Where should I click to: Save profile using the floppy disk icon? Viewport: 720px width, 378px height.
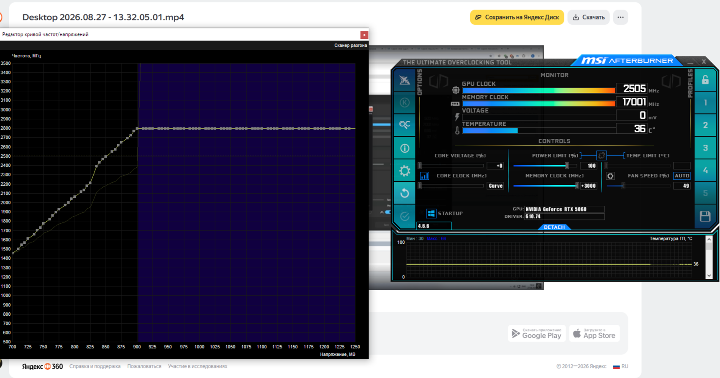coord(705,216)
